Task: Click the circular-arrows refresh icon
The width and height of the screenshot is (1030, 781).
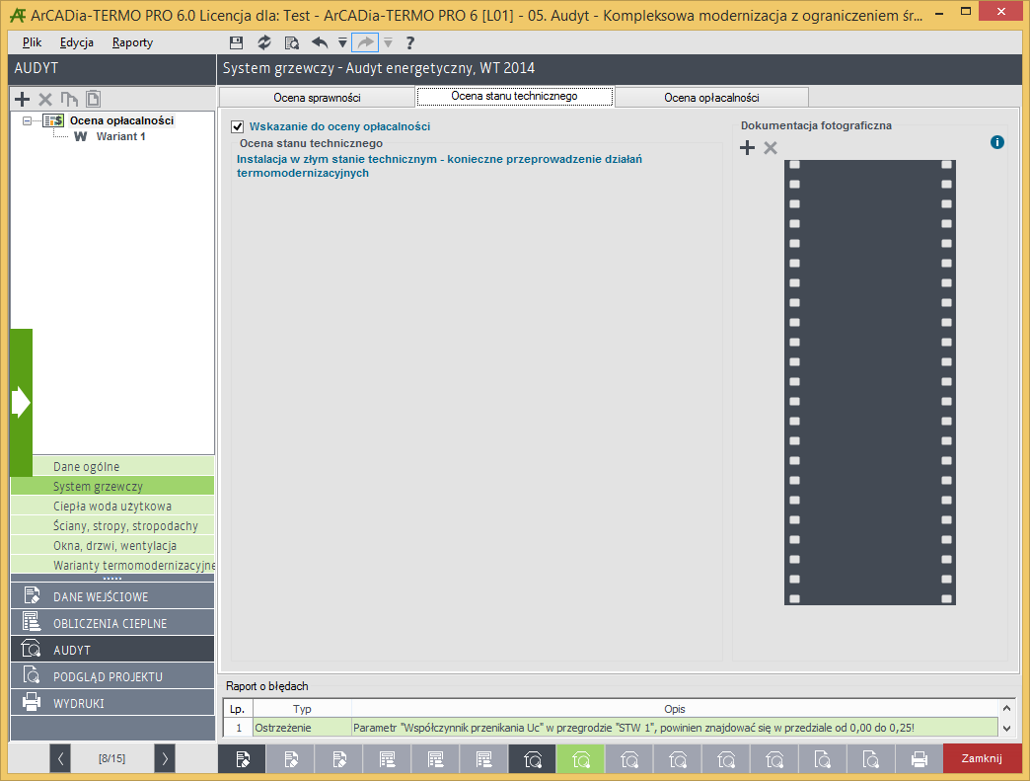Action: click(x=264, y=42)
